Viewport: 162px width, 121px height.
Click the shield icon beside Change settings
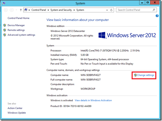(x=135, y=75)
